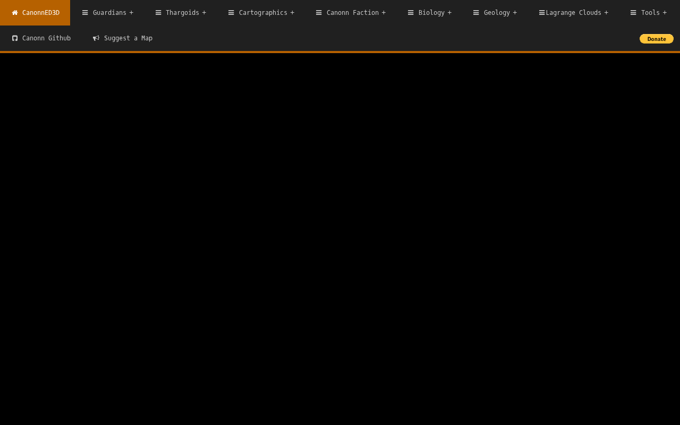Click the yellow Donate button
Viewport: 680px width, 425px height.
(x=657, y=39)
